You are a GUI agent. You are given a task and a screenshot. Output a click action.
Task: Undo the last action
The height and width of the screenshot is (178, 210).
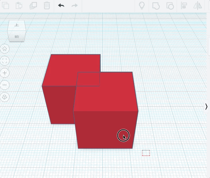[61, 6]
